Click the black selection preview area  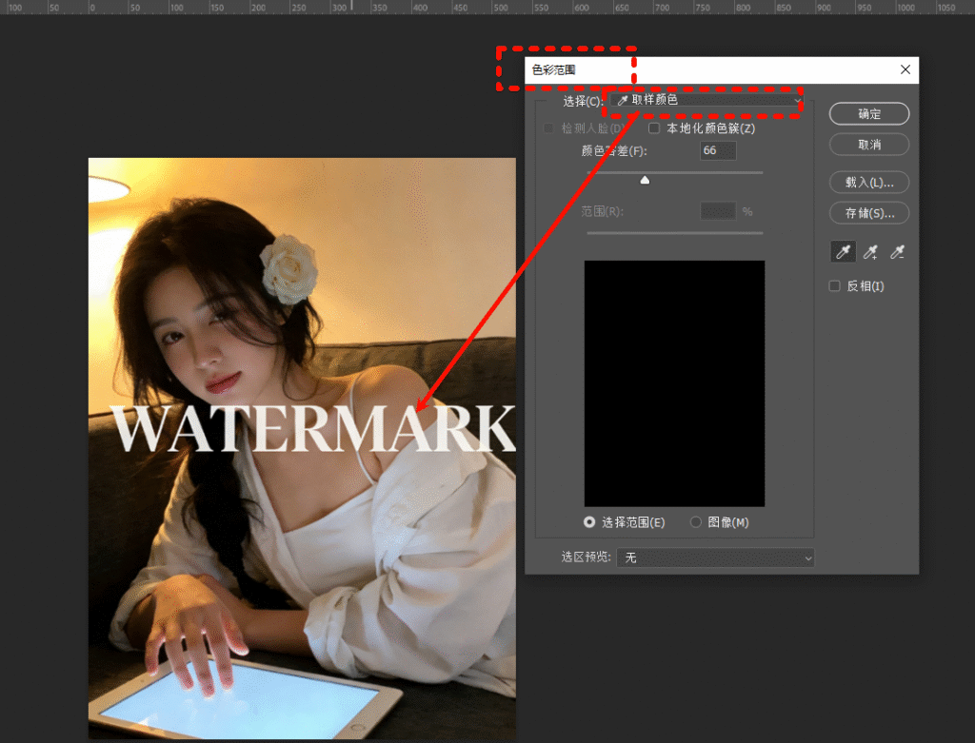pyautogui.click(x=674, y=382)
